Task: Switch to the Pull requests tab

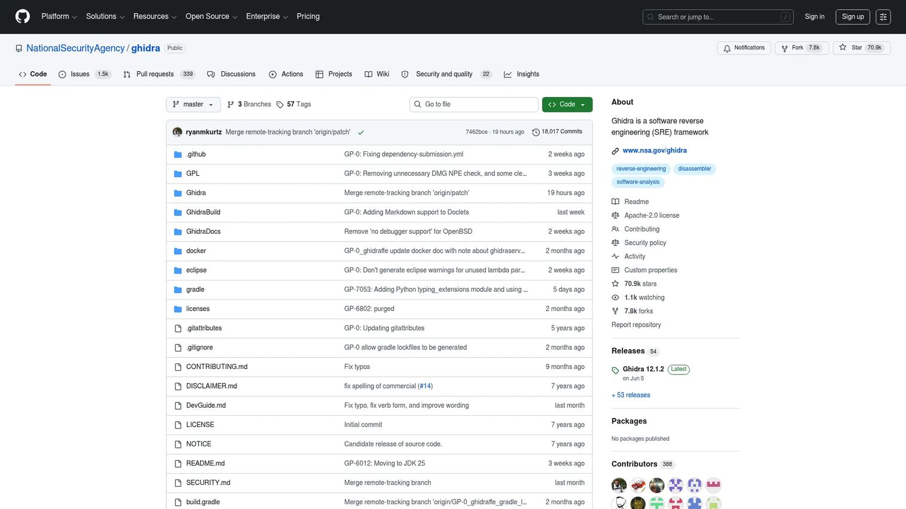Action: tap(159, 74)
